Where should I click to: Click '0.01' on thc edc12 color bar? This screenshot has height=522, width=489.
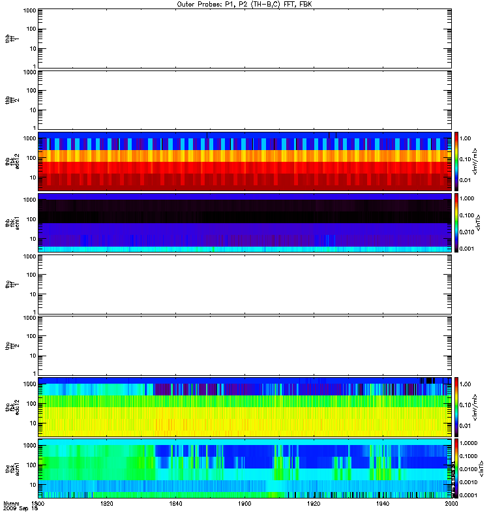coord(466,426)
